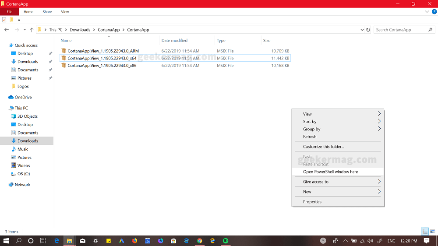Choose Properties from the context menu

point(338,202)
